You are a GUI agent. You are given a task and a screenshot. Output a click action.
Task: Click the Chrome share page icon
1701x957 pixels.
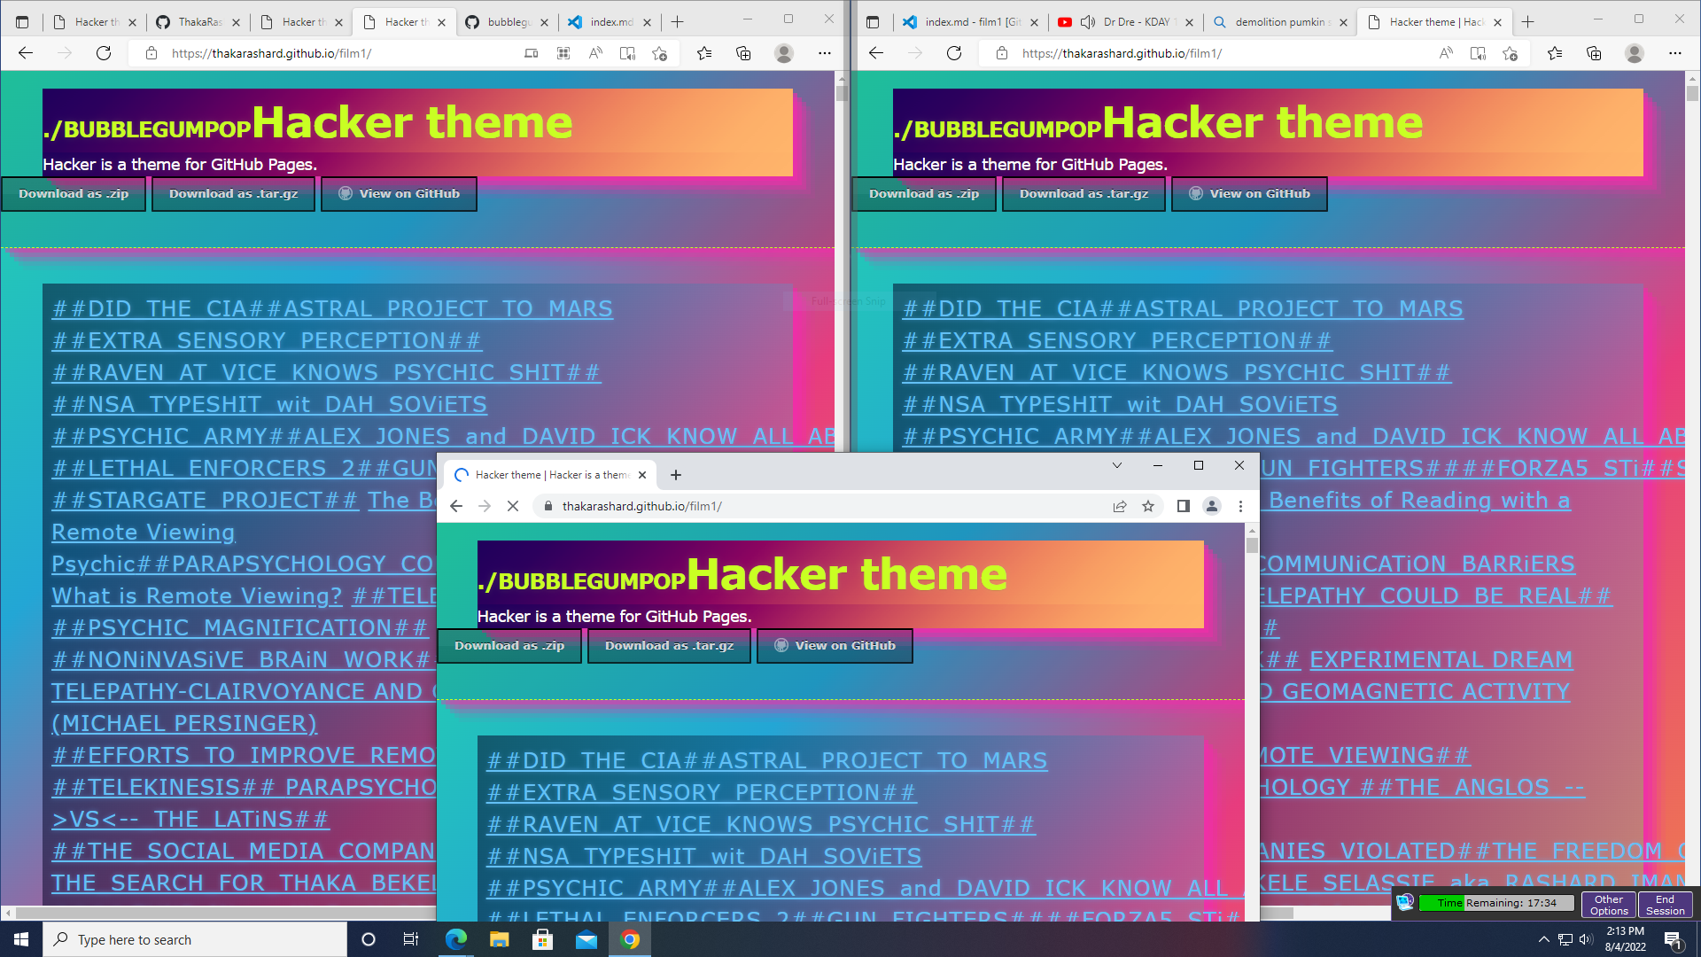pyautogui.click(x=1120, y=506)
